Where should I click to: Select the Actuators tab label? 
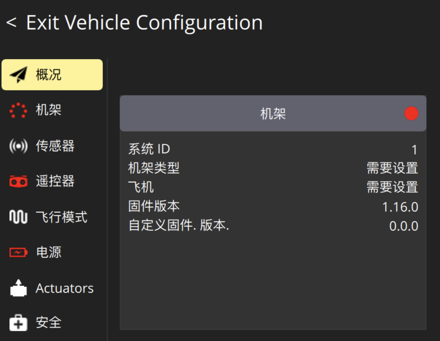[65, 288]
